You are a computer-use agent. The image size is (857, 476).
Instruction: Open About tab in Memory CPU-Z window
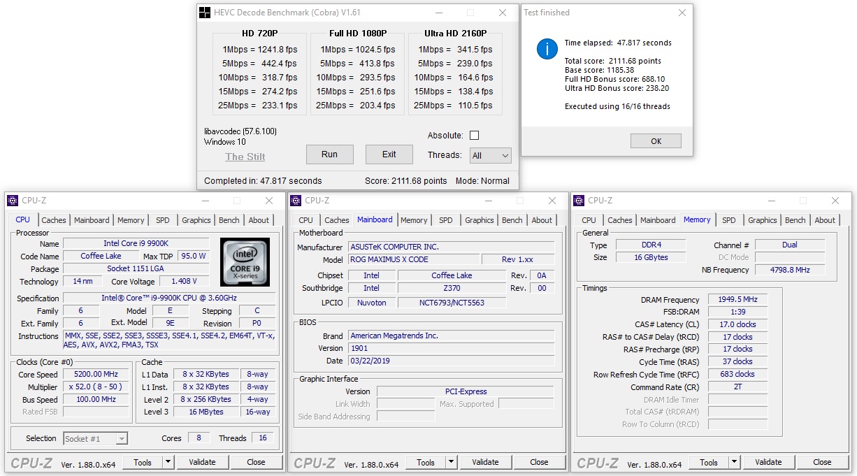pos(826,220)
